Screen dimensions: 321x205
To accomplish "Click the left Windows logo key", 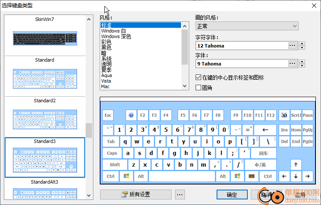I will [x=126, y=176].
